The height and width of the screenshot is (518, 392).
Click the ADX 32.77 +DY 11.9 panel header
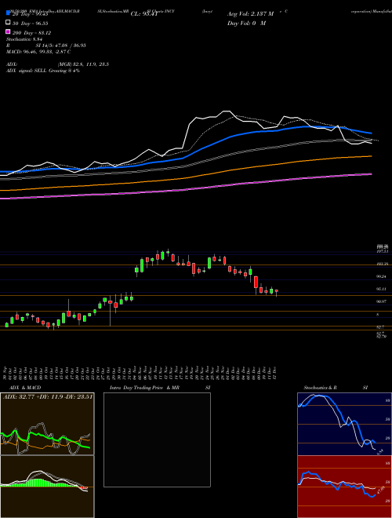tap(48, 396)
